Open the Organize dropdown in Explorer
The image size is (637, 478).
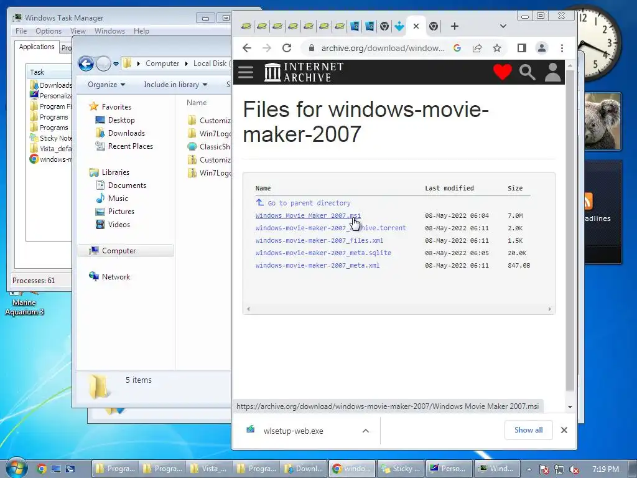pos(106,85)
